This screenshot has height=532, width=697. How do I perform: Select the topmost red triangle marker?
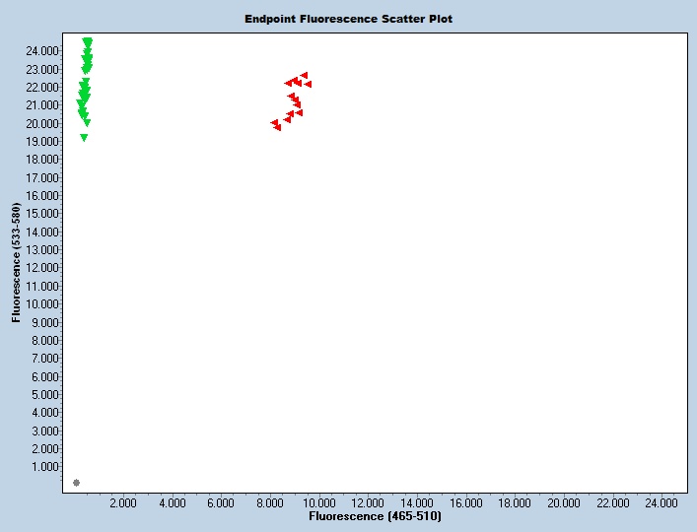304,75
